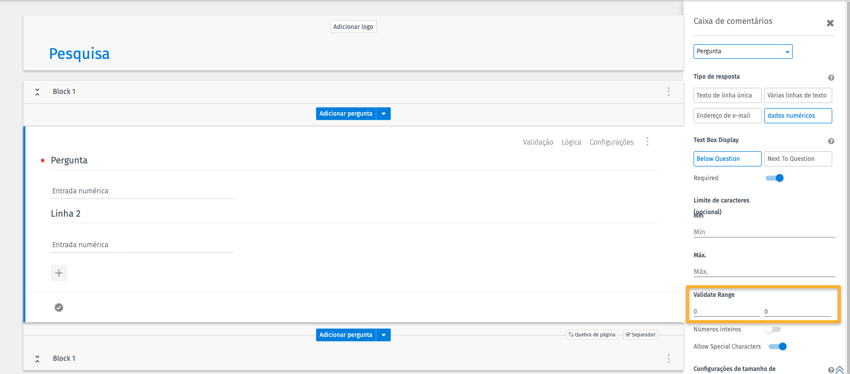The width and height of the screenshot is (850, 374).
Task: Click the Pergunta question title text
Action: point(69,160)
